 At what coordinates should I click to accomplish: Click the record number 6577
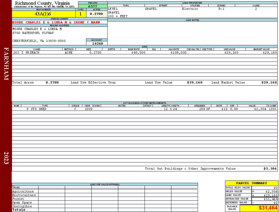click(93, 6)
